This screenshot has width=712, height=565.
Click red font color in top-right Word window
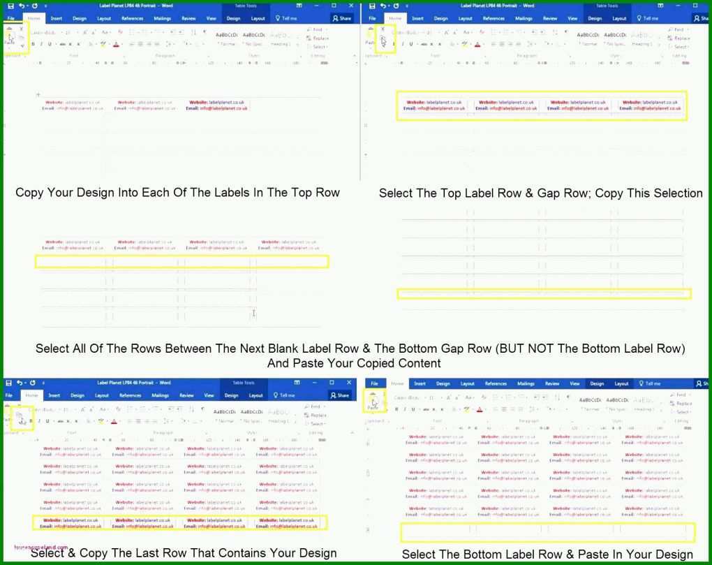click(x=477, y=44)
